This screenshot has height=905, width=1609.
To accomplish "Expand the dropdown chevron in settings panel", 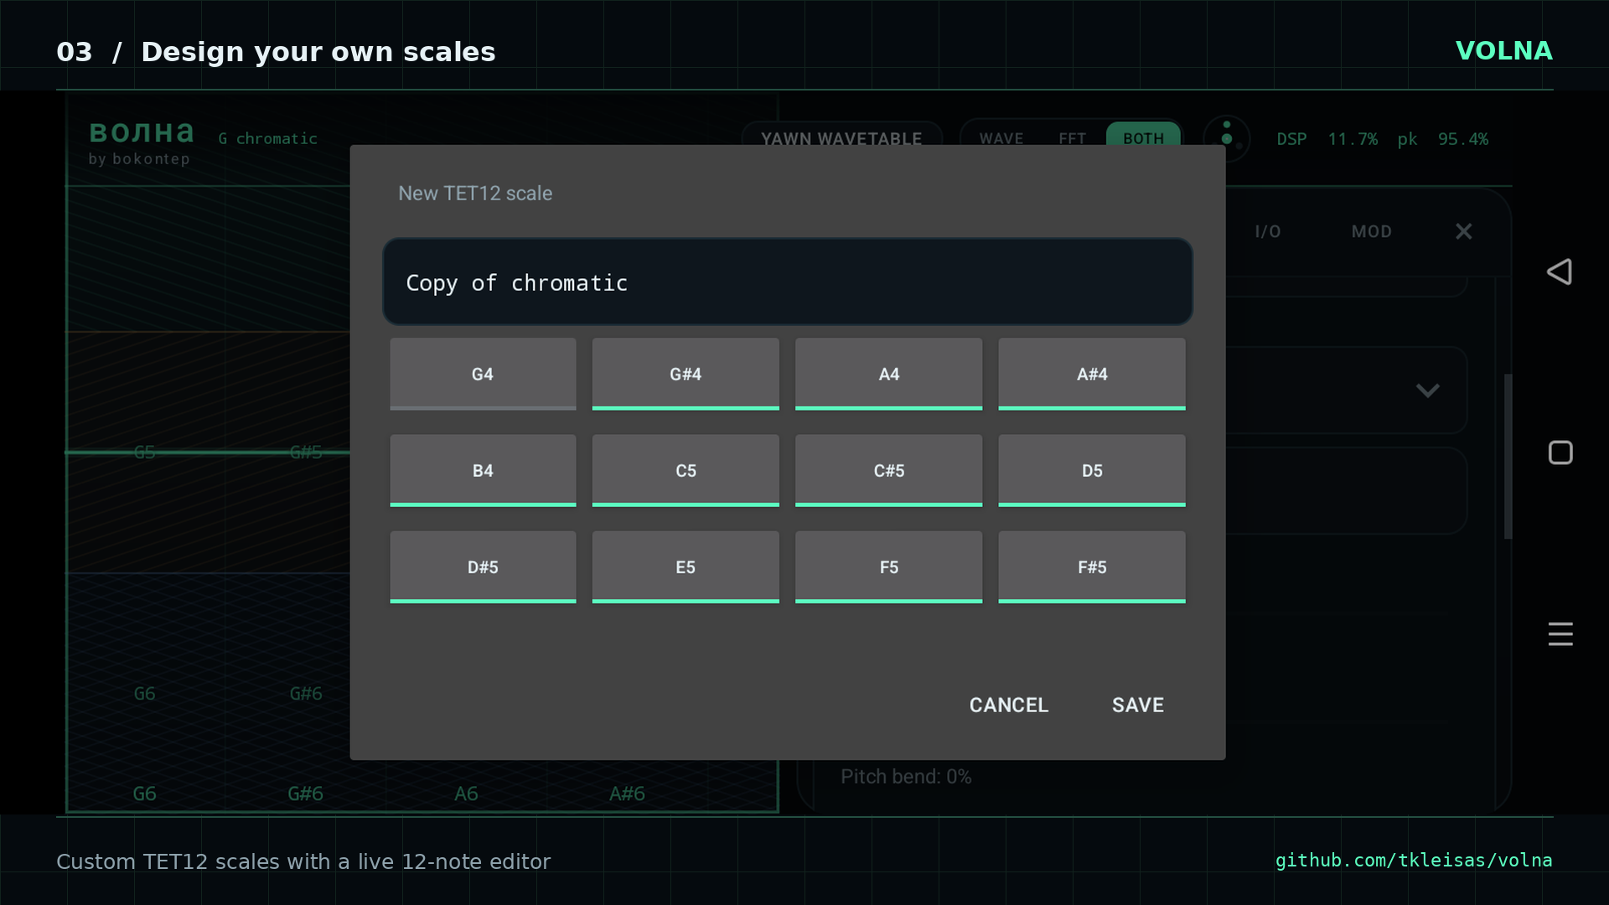I will [1427, 390].
